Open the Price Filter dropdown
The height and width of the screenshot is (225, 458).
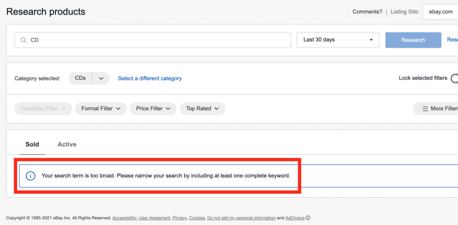tap(153, 109)
